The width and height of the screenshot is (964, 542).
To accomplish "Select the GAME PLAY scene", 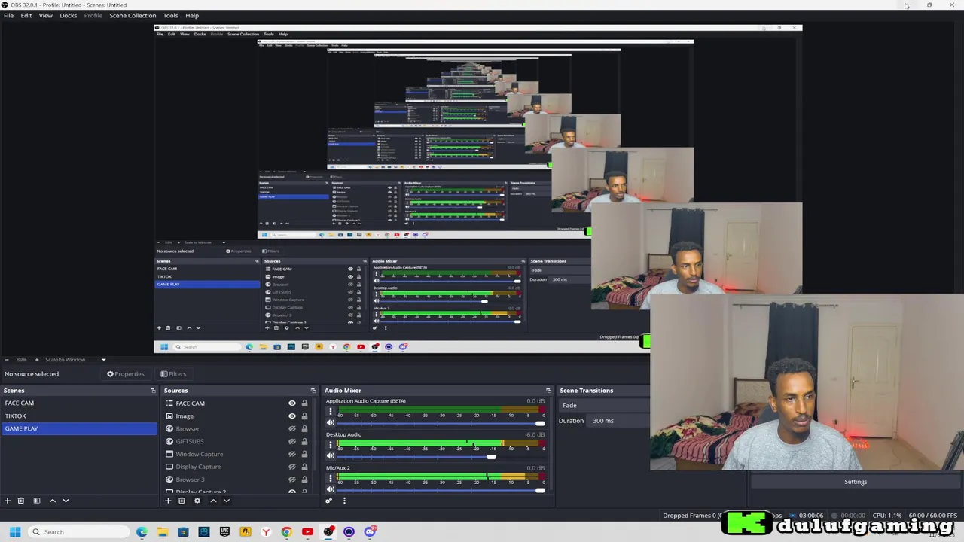I will [78, 428].
